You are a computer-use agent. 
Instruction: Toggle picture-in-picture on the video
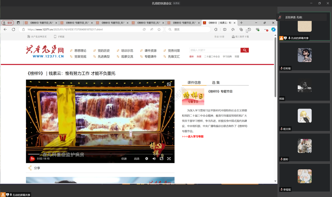[169, 84]
